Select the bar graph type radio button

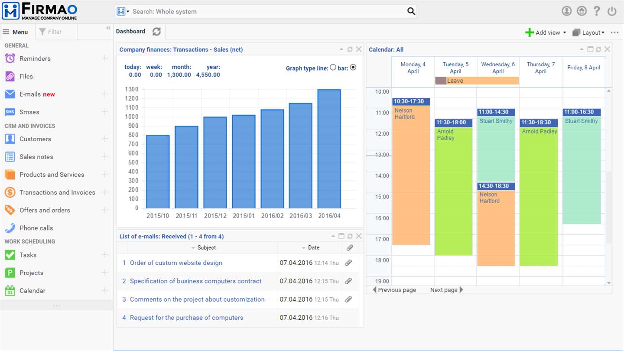tap(353, 67)
